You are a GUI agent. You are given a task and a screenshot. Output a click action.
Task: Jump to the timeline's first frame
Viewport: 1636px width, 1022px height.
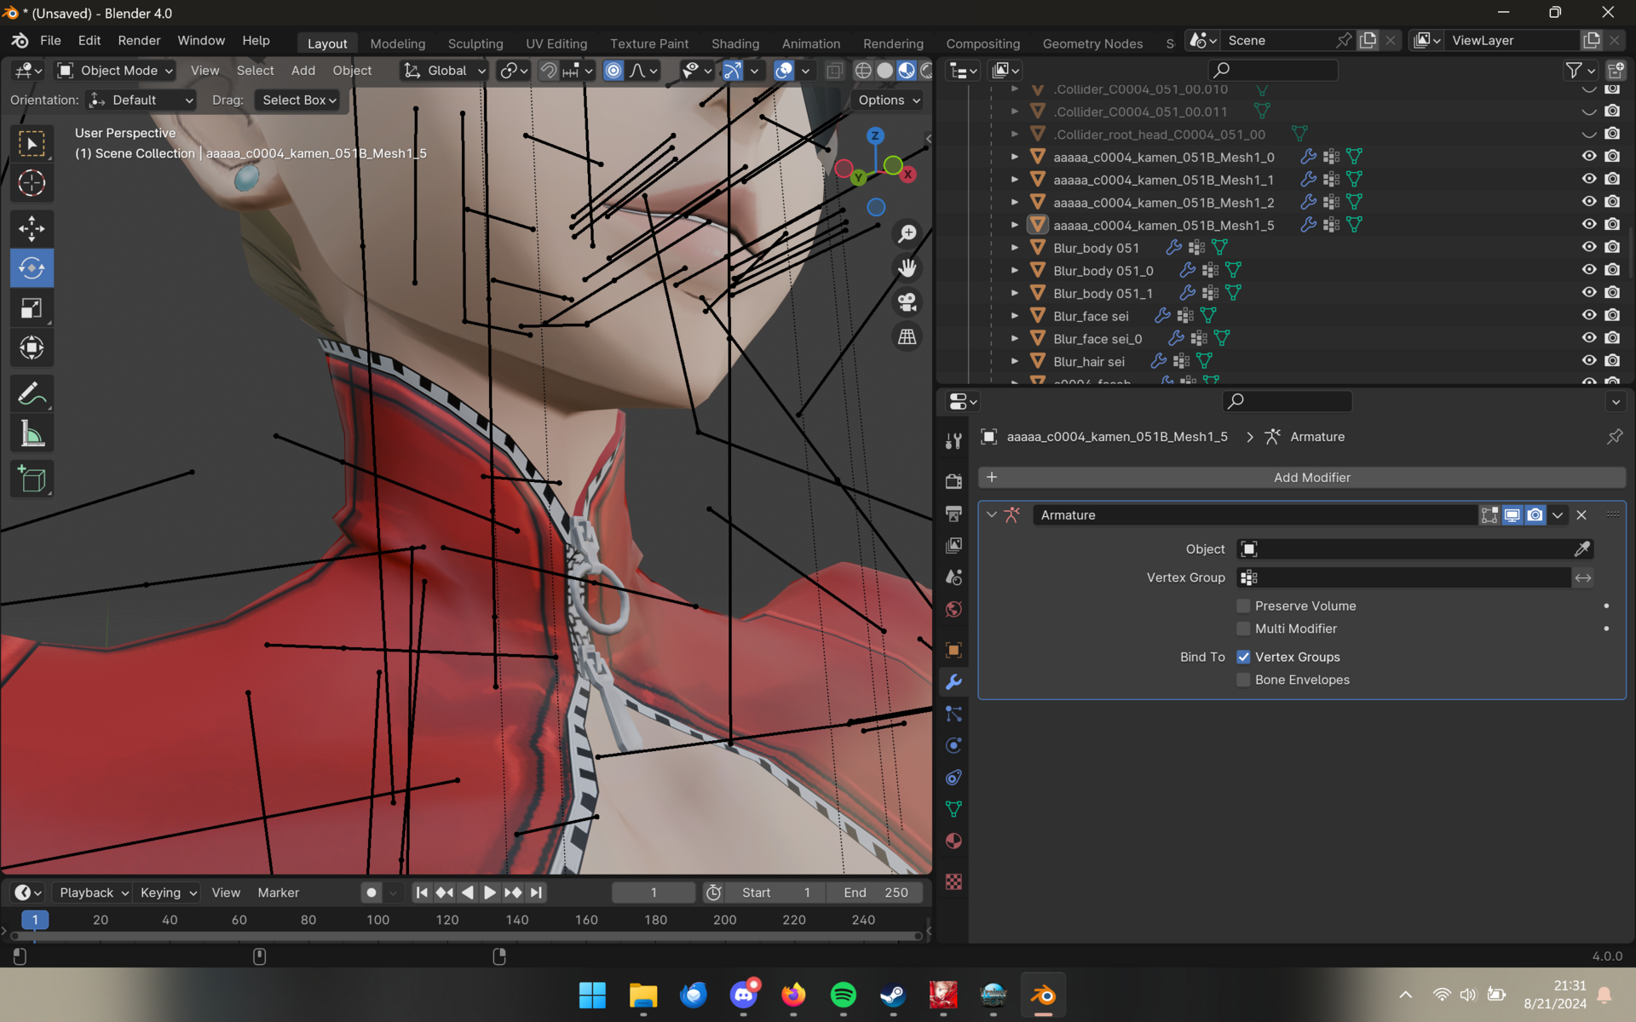click(x=422, y=893)
